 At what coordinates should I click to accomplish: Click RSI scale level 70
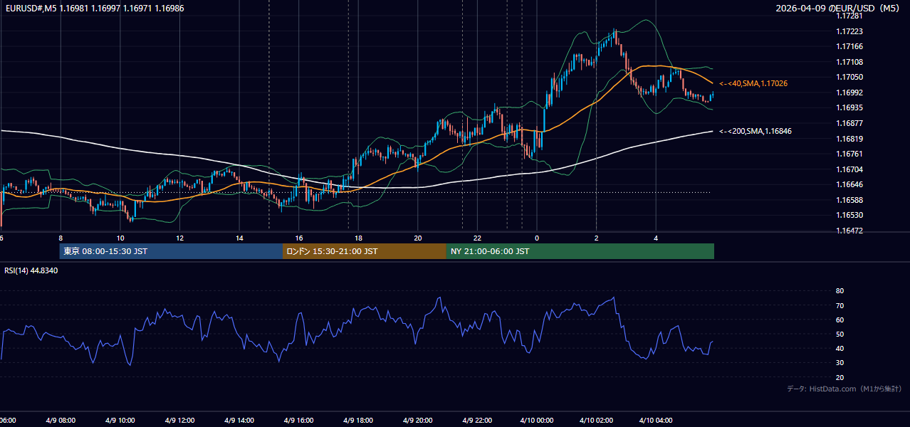click(x=840, y=305)
